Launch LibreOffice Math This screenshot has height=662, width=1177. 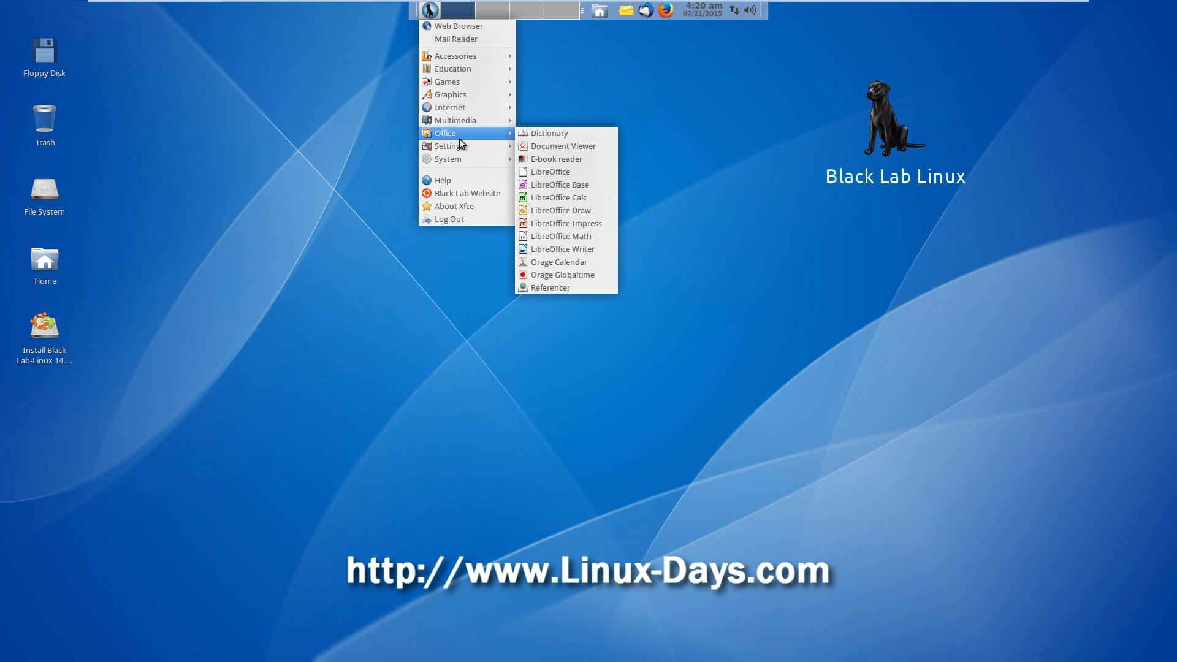[566, 236]
